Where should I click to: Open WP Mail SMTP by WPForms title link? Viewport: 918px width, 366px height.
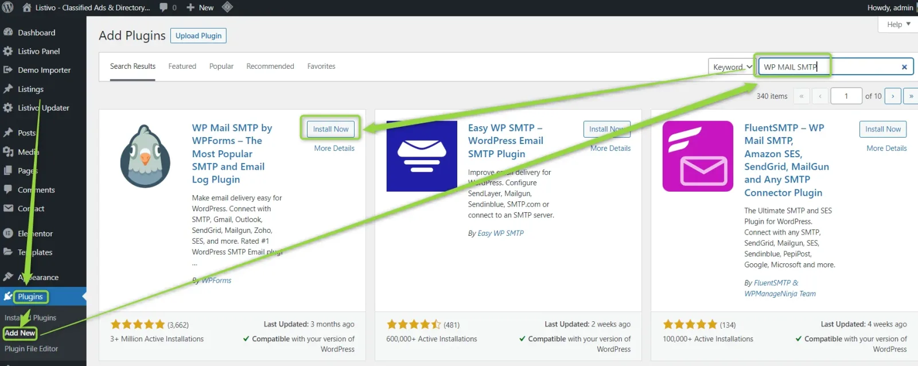pyautogui.click(x=232, y=153)
